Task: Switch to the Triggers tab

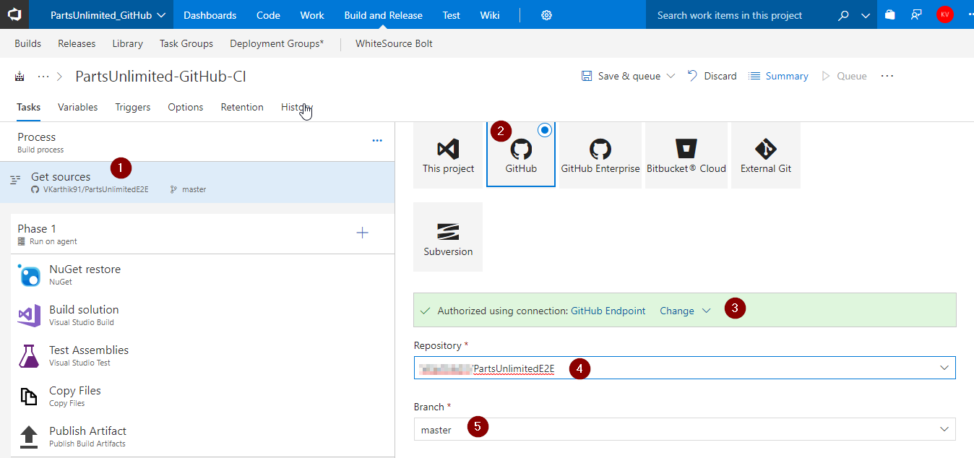Action: pos(133,107)
